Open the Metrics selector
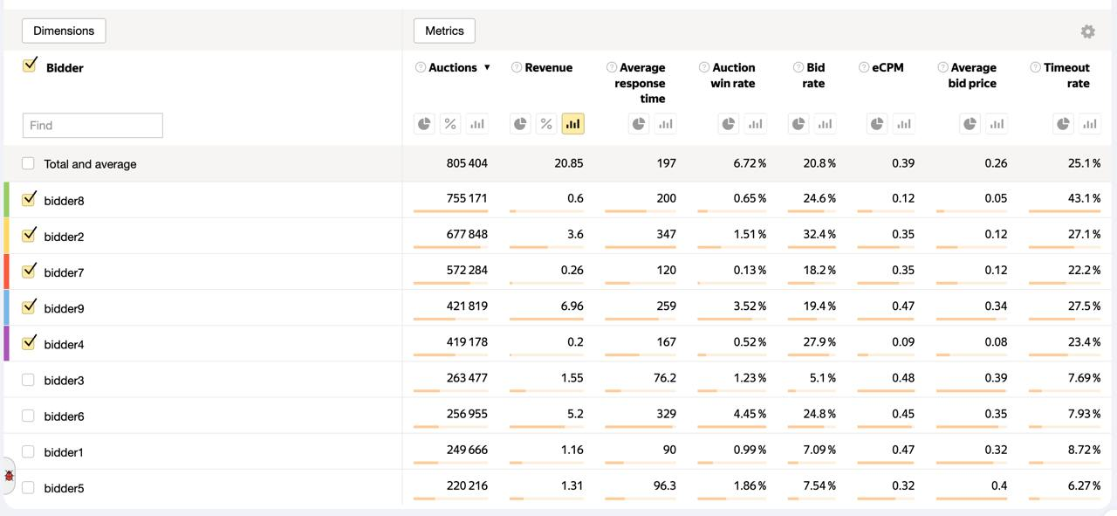Image resolution: width=1117 pixels, height=516 pixels. click(444, 31)
